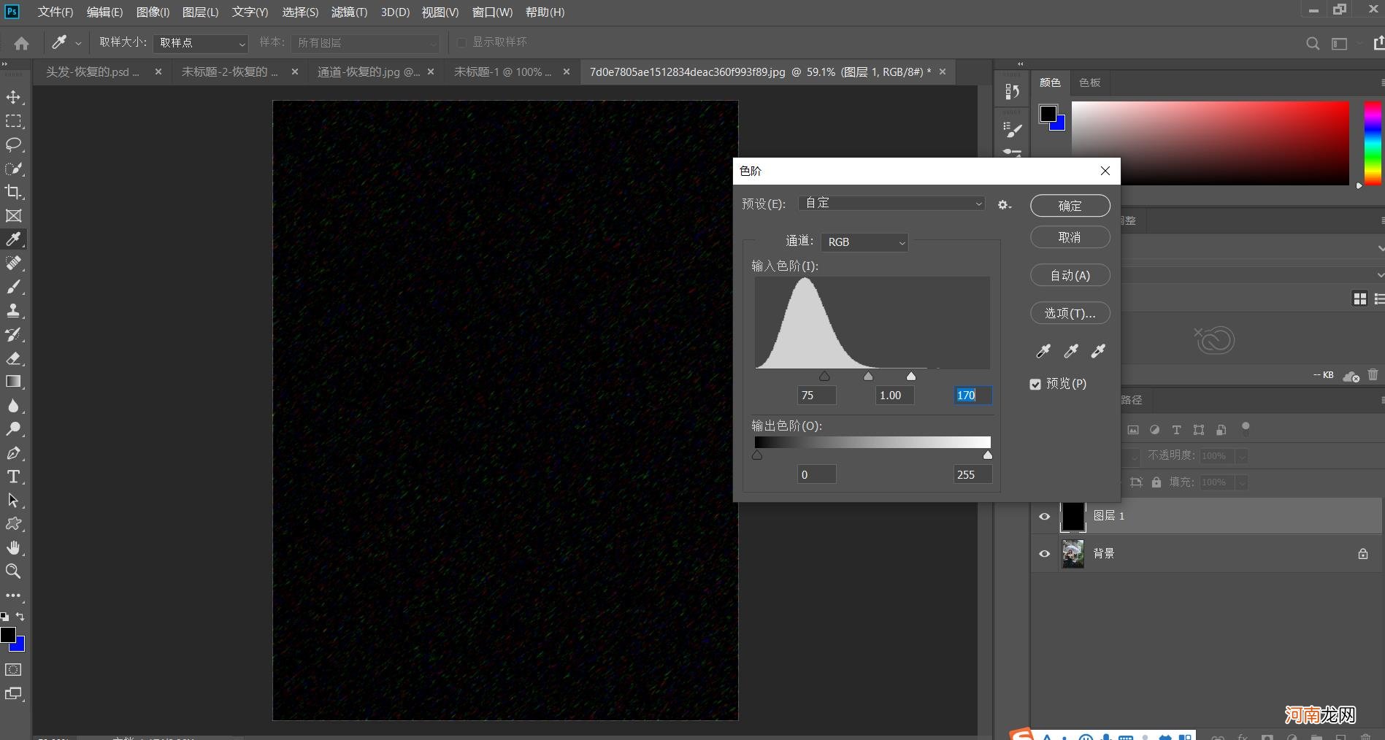Click the foreground color swatch in toolbar
This screenshot has height=740, width=1385.
point(7,635)
